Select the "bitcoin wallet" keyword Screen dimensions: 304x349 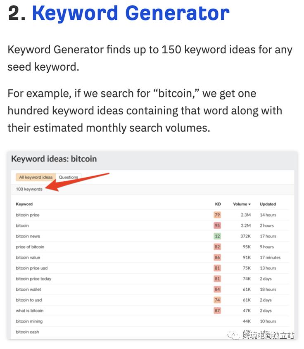coord(28,290)
